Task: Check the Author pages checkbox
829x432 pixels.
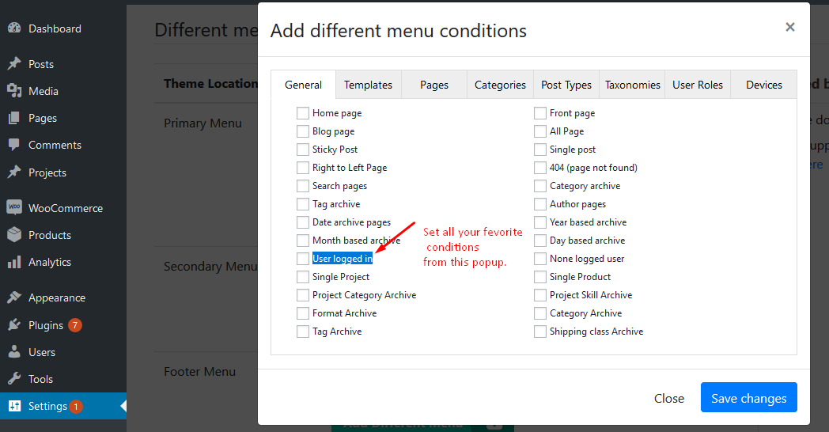Action: [x=539, y=204]
